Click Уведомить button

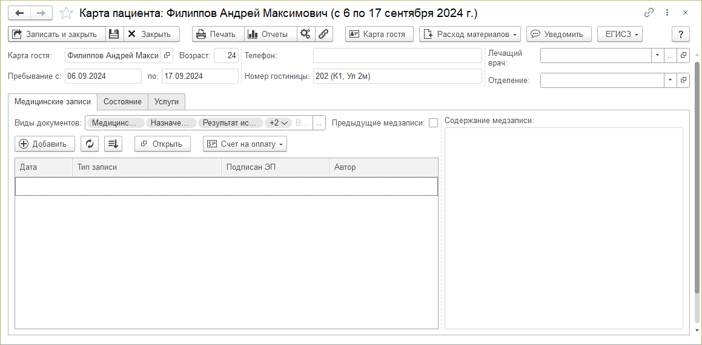pyautogui.click(x=558, y=34)
